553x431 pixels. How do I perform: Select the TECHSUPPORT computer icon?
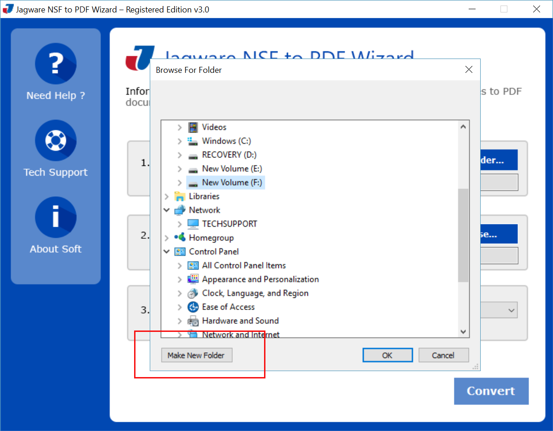(193, 224)
